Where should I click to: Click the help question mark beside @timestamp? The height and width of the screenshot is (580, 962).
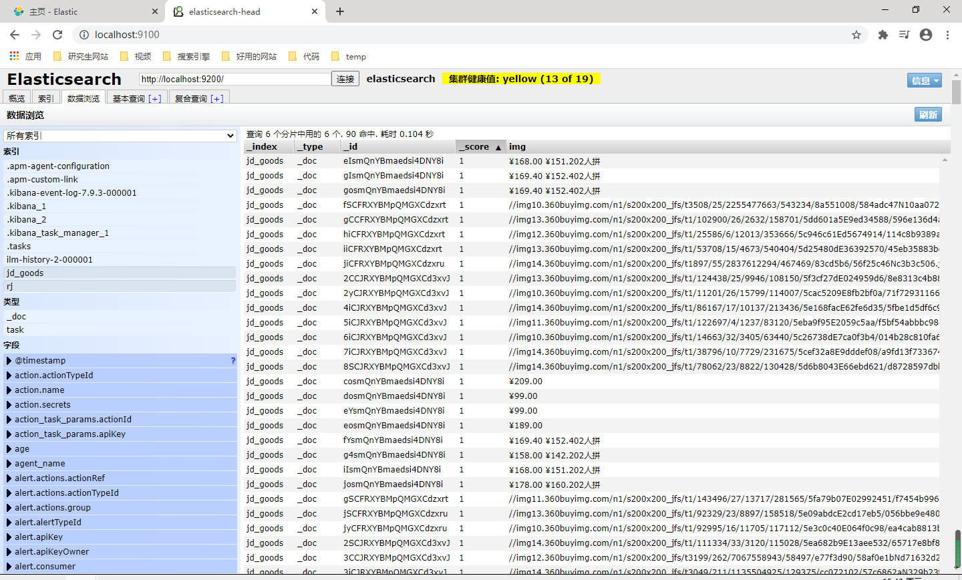click(x=233, y=361)
